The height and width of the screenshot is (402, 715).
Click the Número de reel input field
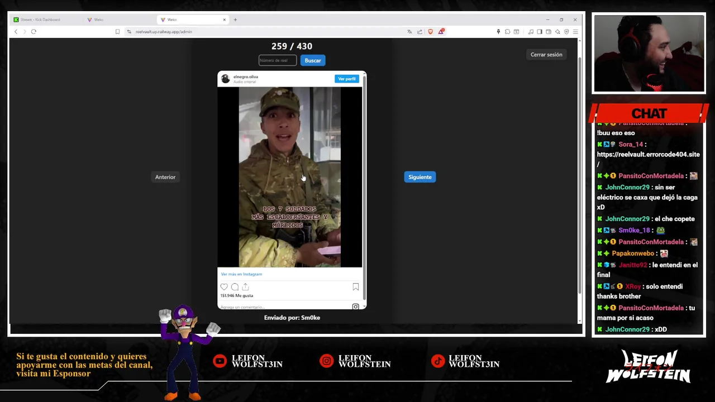pos(278,60)
